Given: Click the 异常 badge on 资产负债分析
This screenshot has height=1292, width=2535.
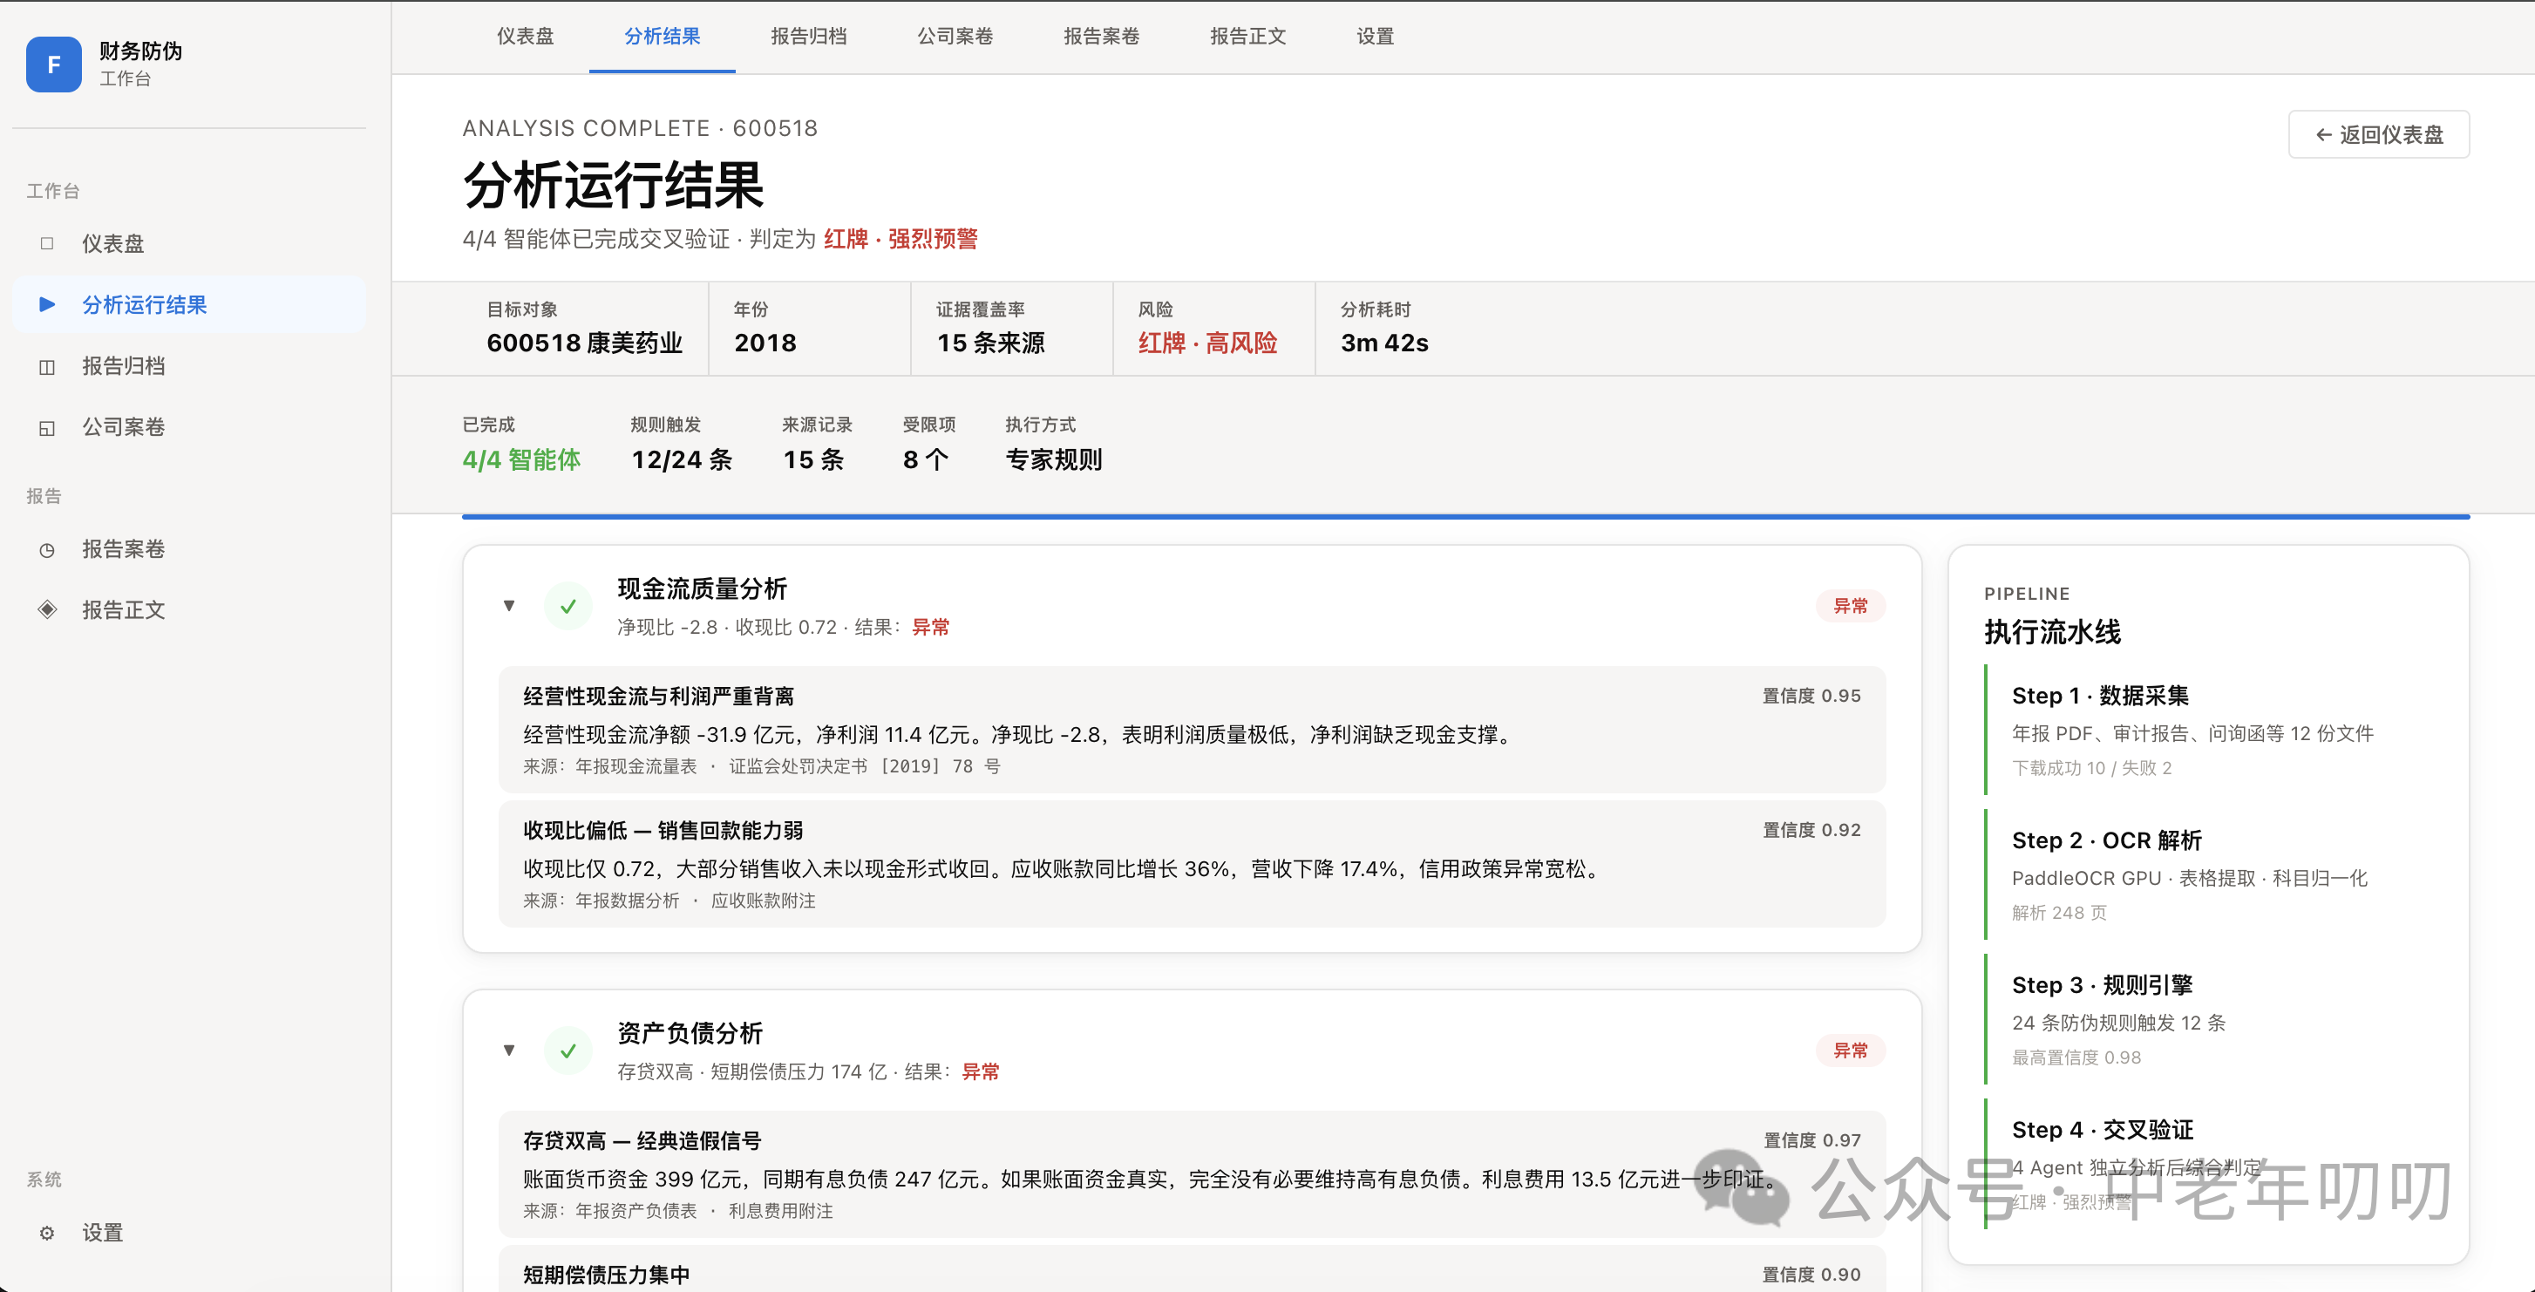Looking at the screenshot, I should pyautogui.click(x=1850, y=1051).
